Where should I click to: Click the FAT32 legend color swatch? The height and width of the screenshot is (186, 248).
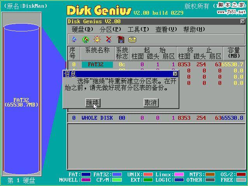117,175
